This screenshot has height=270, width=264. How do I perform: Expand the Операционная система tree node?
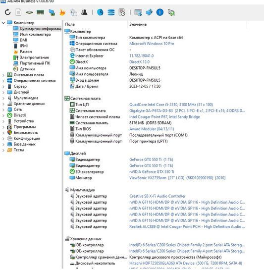click(x=3, y=81)
